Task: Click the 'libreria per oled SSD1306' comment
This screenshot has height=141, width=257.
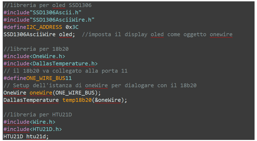Action: [47, 5]
